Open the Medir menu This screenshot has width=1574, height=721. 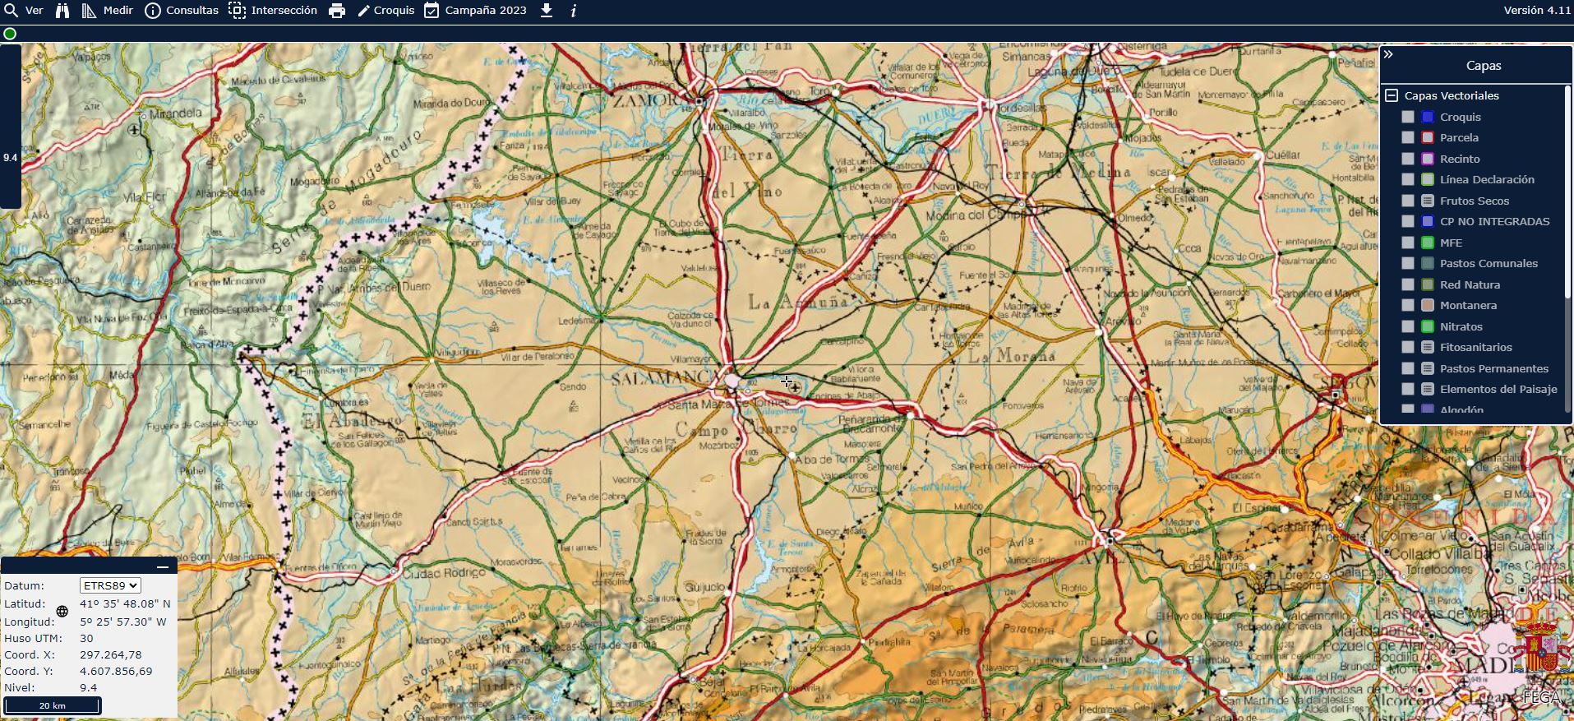[108, 11]
